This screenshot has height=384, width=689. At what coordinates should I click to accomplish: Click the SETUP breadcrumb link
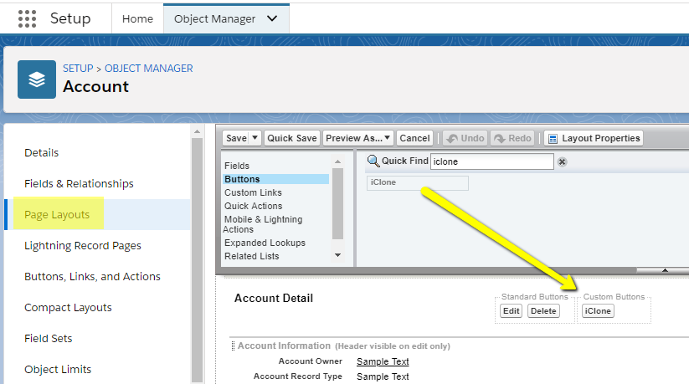coord(78,69)
